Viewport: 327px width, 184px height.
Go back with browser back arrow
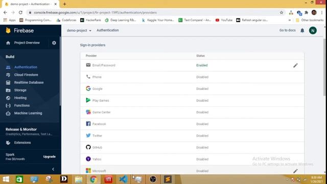pos(5,12)
